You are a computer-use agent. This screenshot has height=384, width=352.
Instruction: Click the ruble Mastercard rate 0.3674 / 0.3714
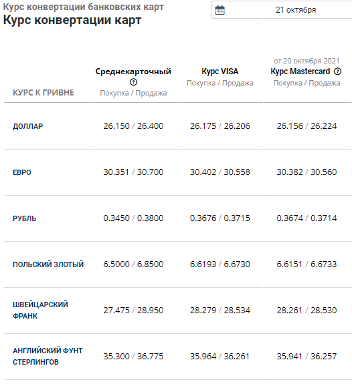(x=306, y=218)
